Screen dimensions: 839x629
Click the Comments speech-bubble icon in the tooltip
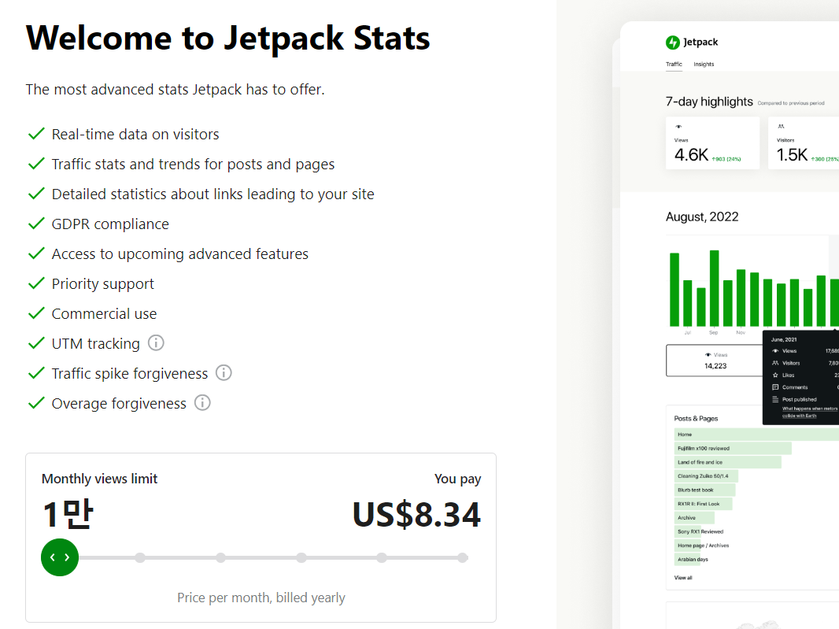[x=775, y=387]
